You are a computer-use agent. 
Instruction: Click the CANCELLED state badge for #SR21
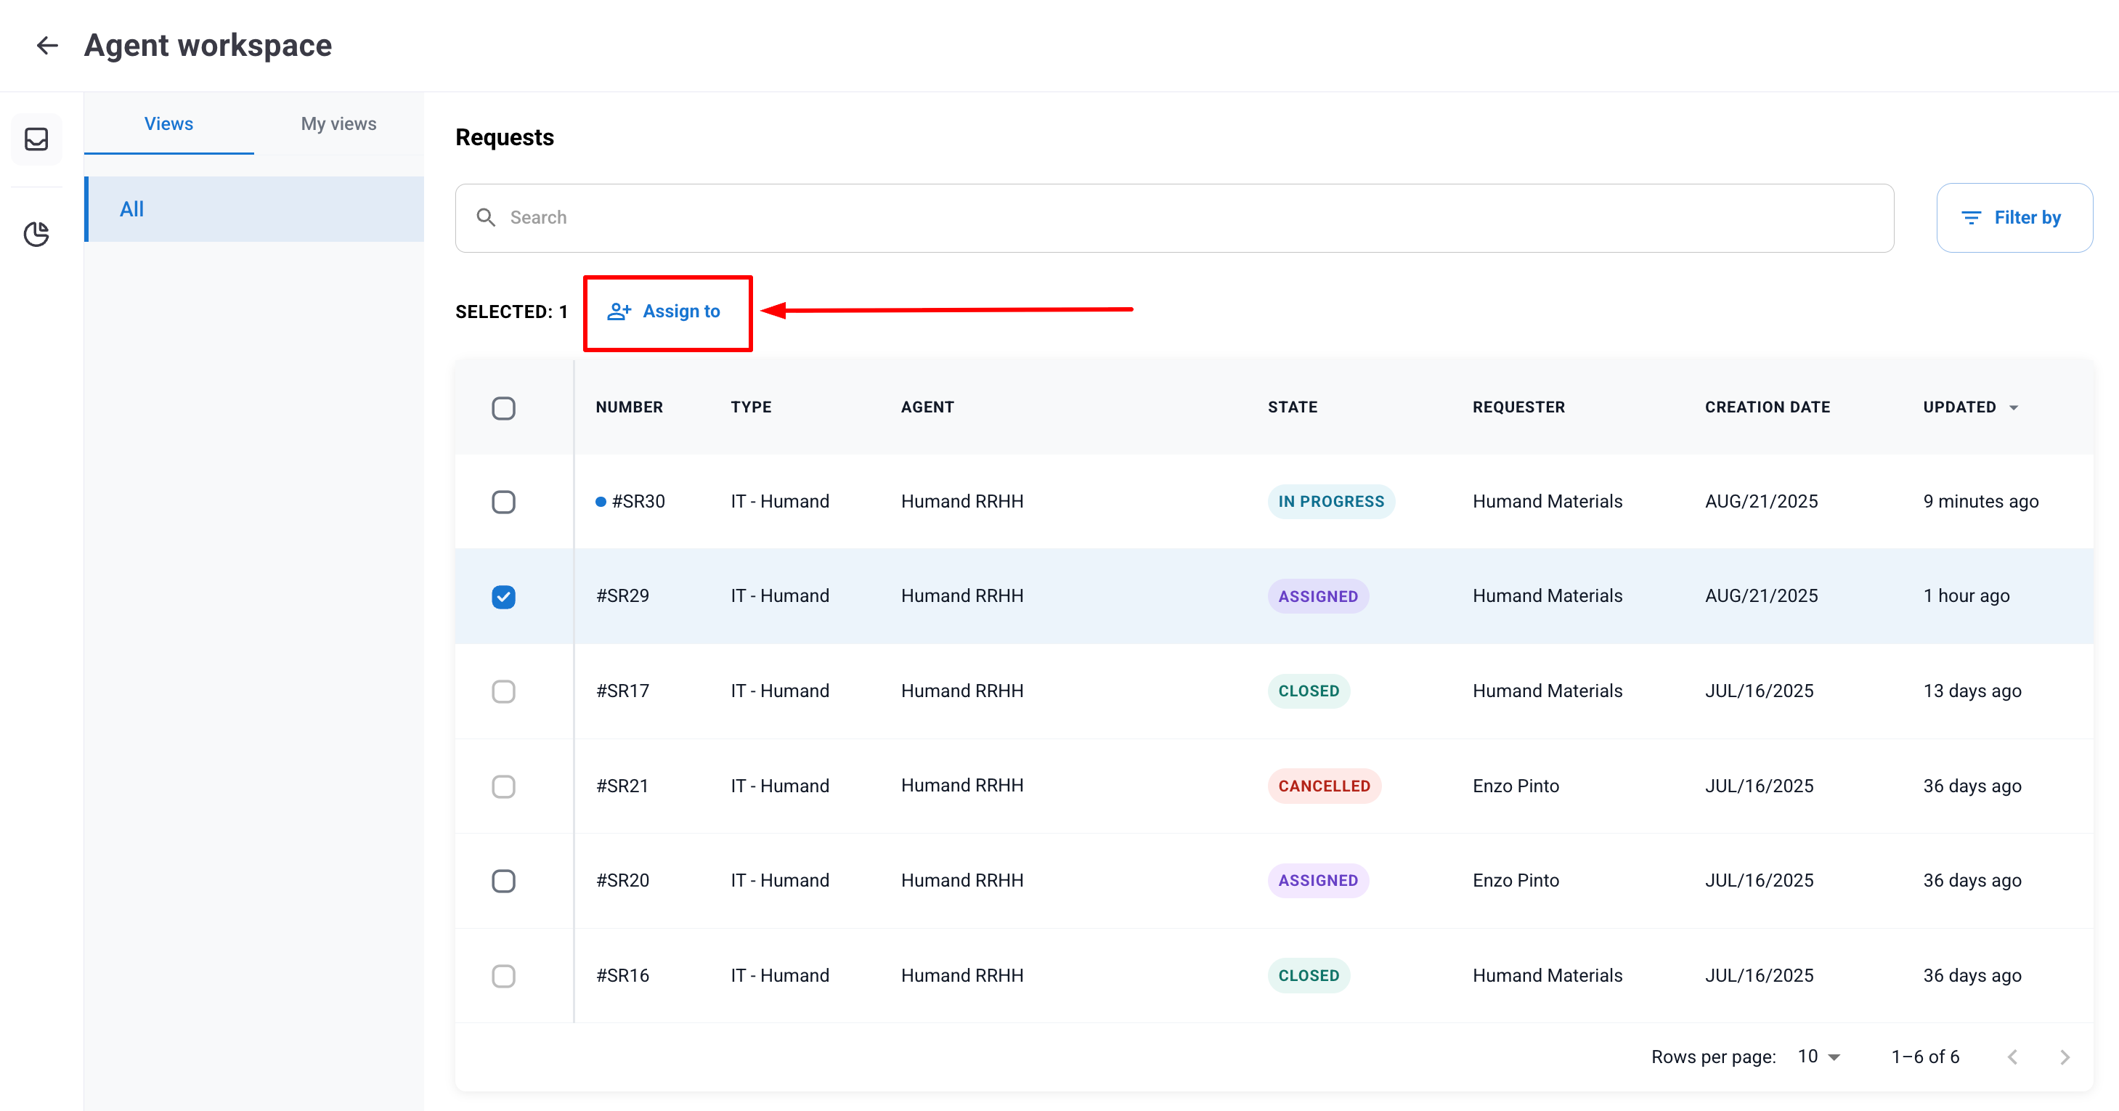click(x=1324, y=786)
